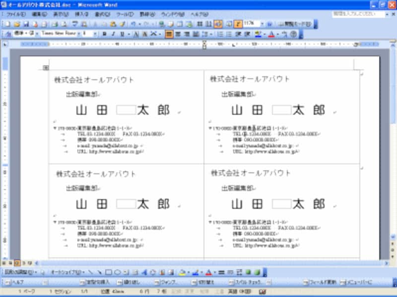Select the Line drawing tool
The image size is (397, 297).
tap(90, 272)
